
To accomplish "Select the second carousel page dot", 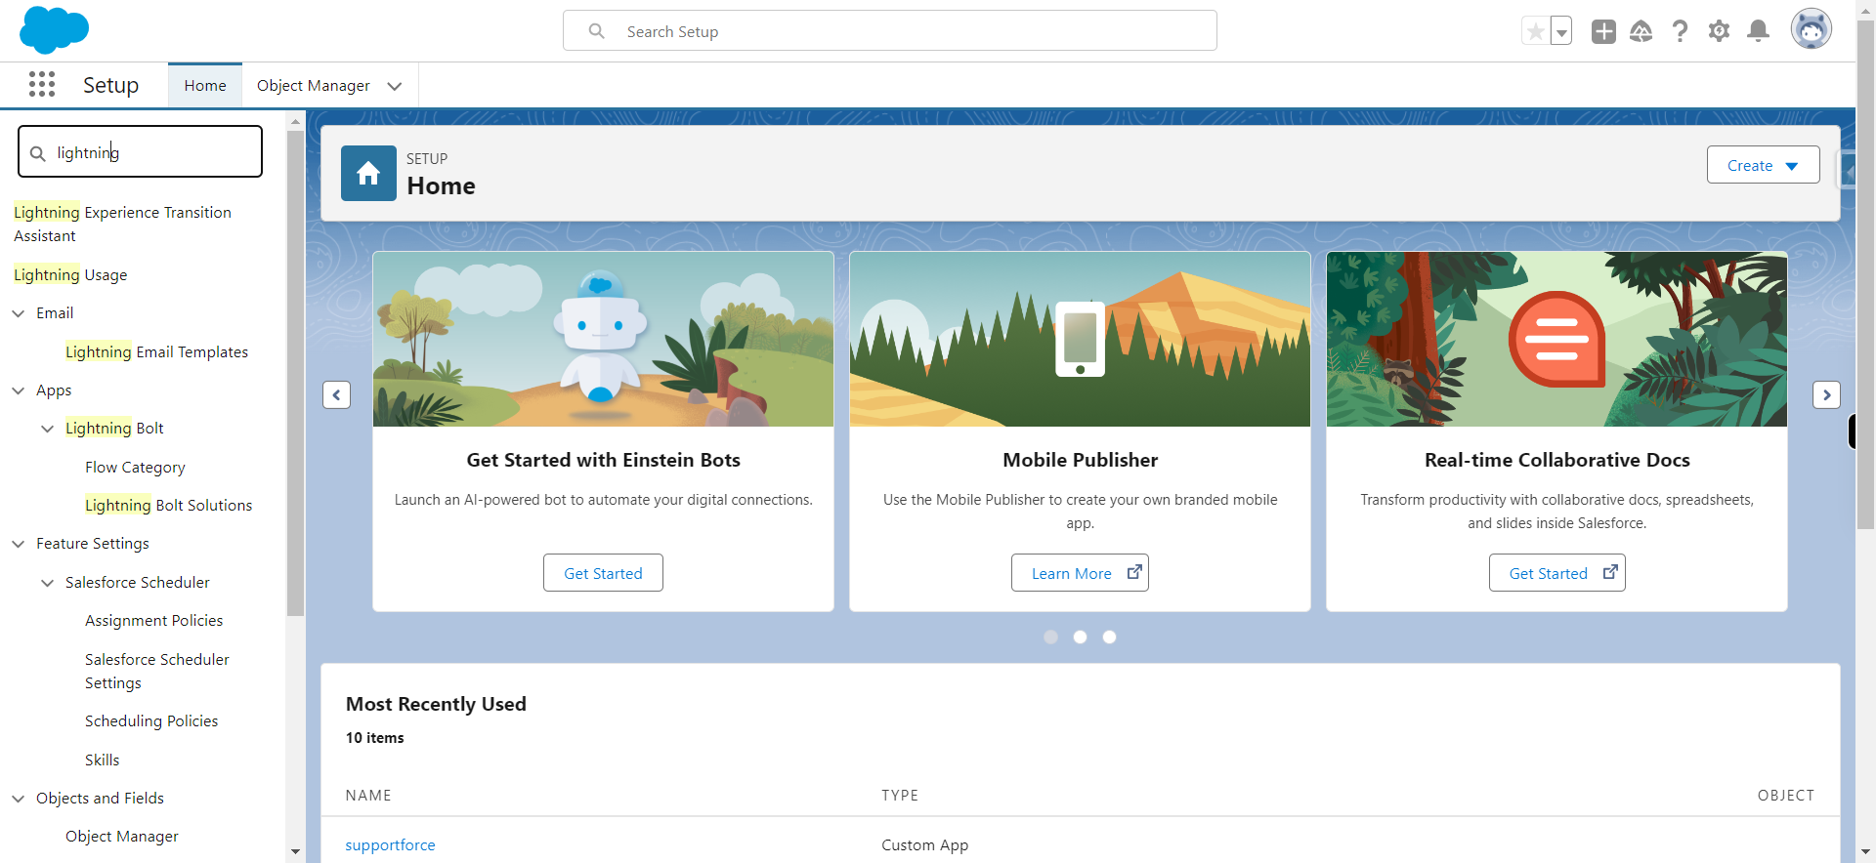I will pos(1080,637).
